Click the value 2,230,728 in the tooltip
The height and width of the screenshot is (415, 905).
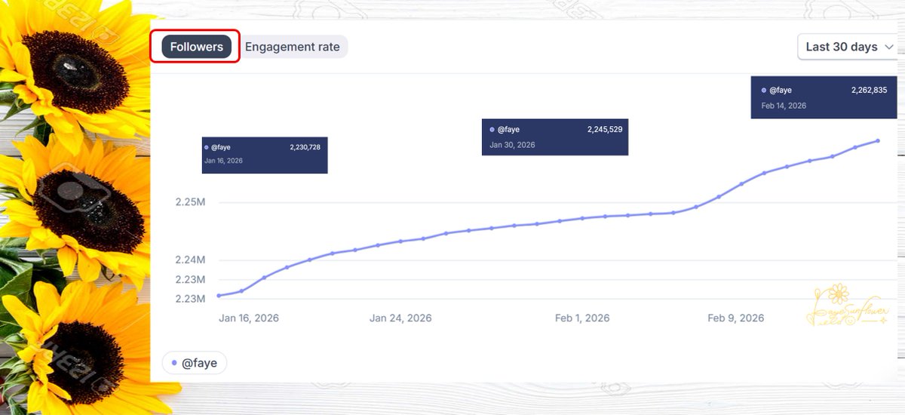[305, 147]
